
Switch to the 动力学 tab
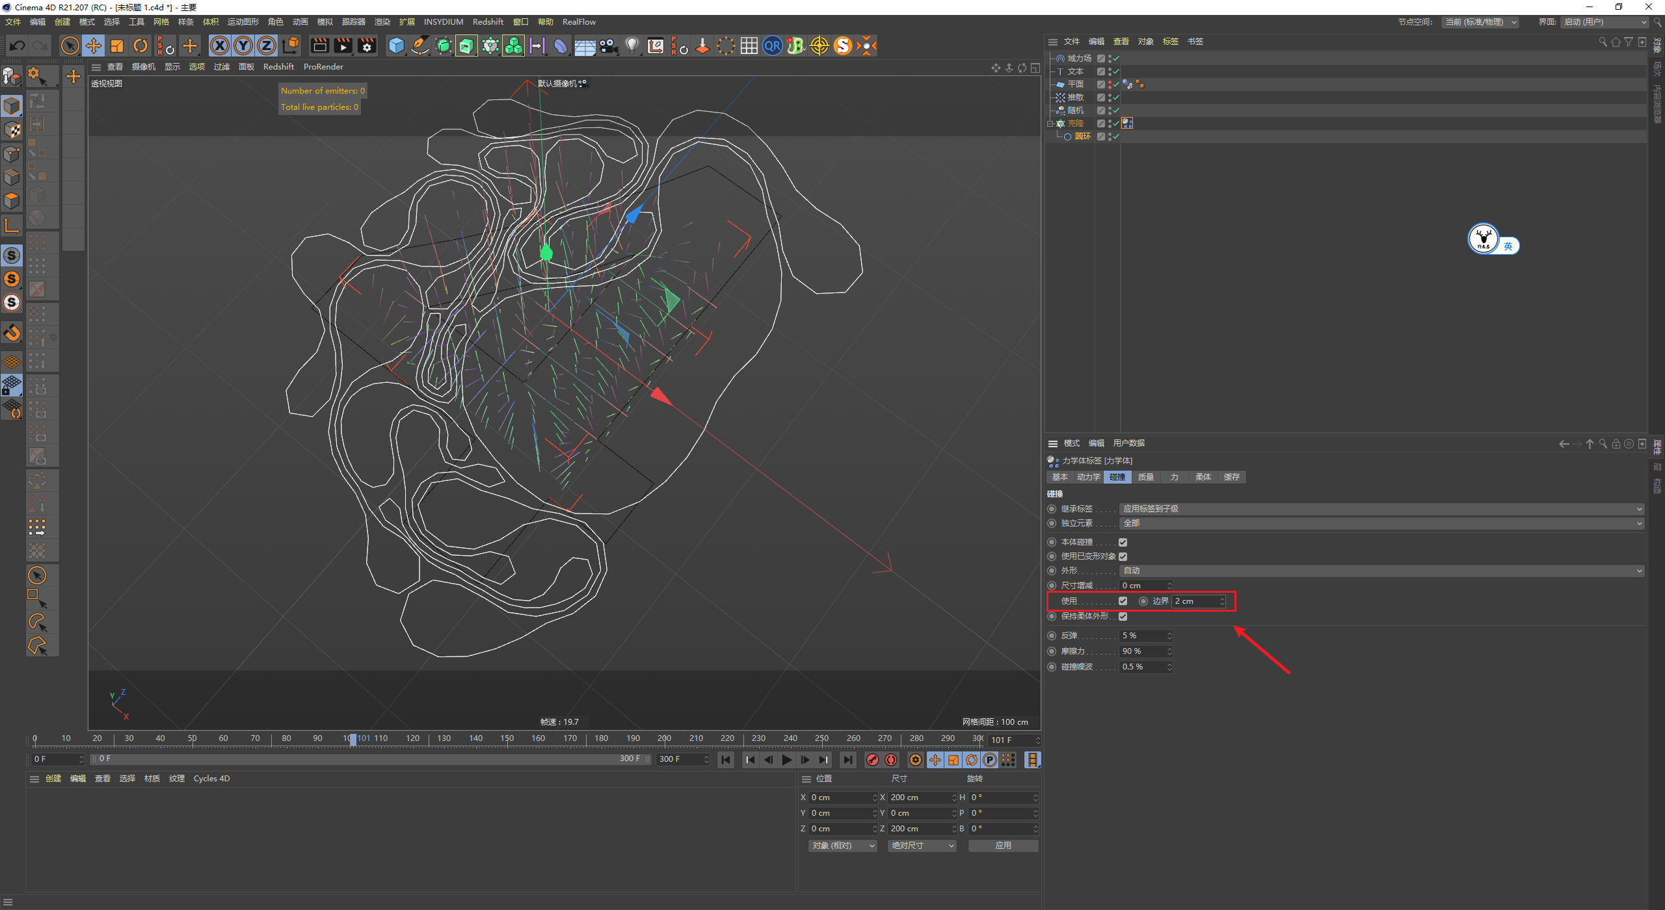point(1088,477)
